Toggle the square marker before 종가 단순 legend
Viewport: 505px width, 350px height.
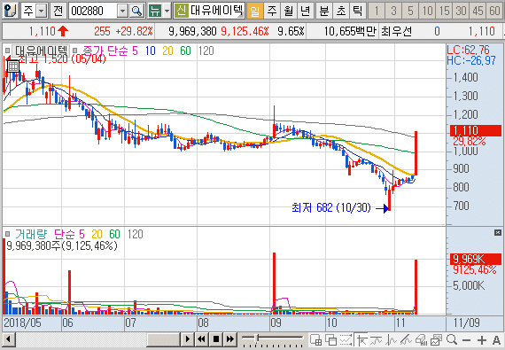[74, 51]
